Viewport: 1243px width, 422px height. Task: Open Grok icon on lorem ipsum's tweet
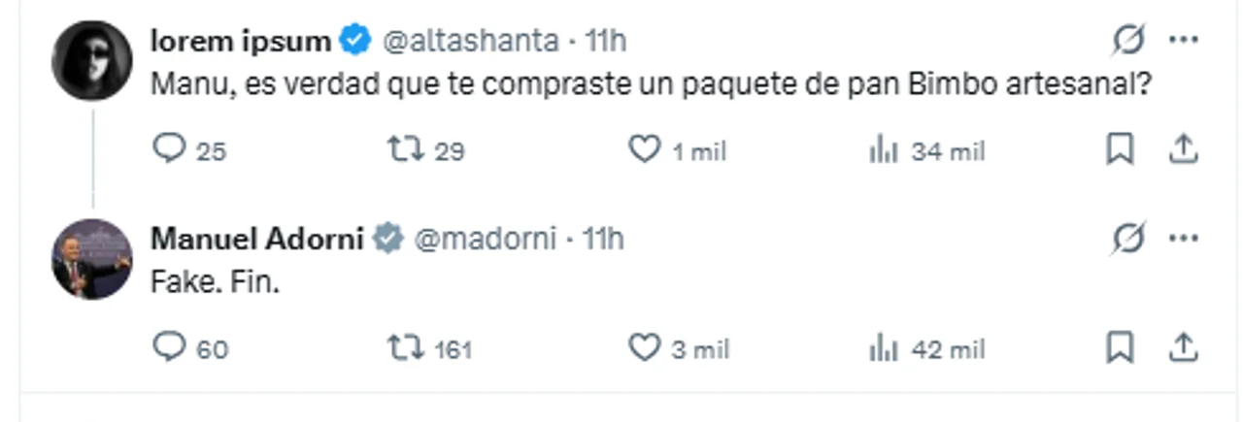click(x=1128, y=40)
